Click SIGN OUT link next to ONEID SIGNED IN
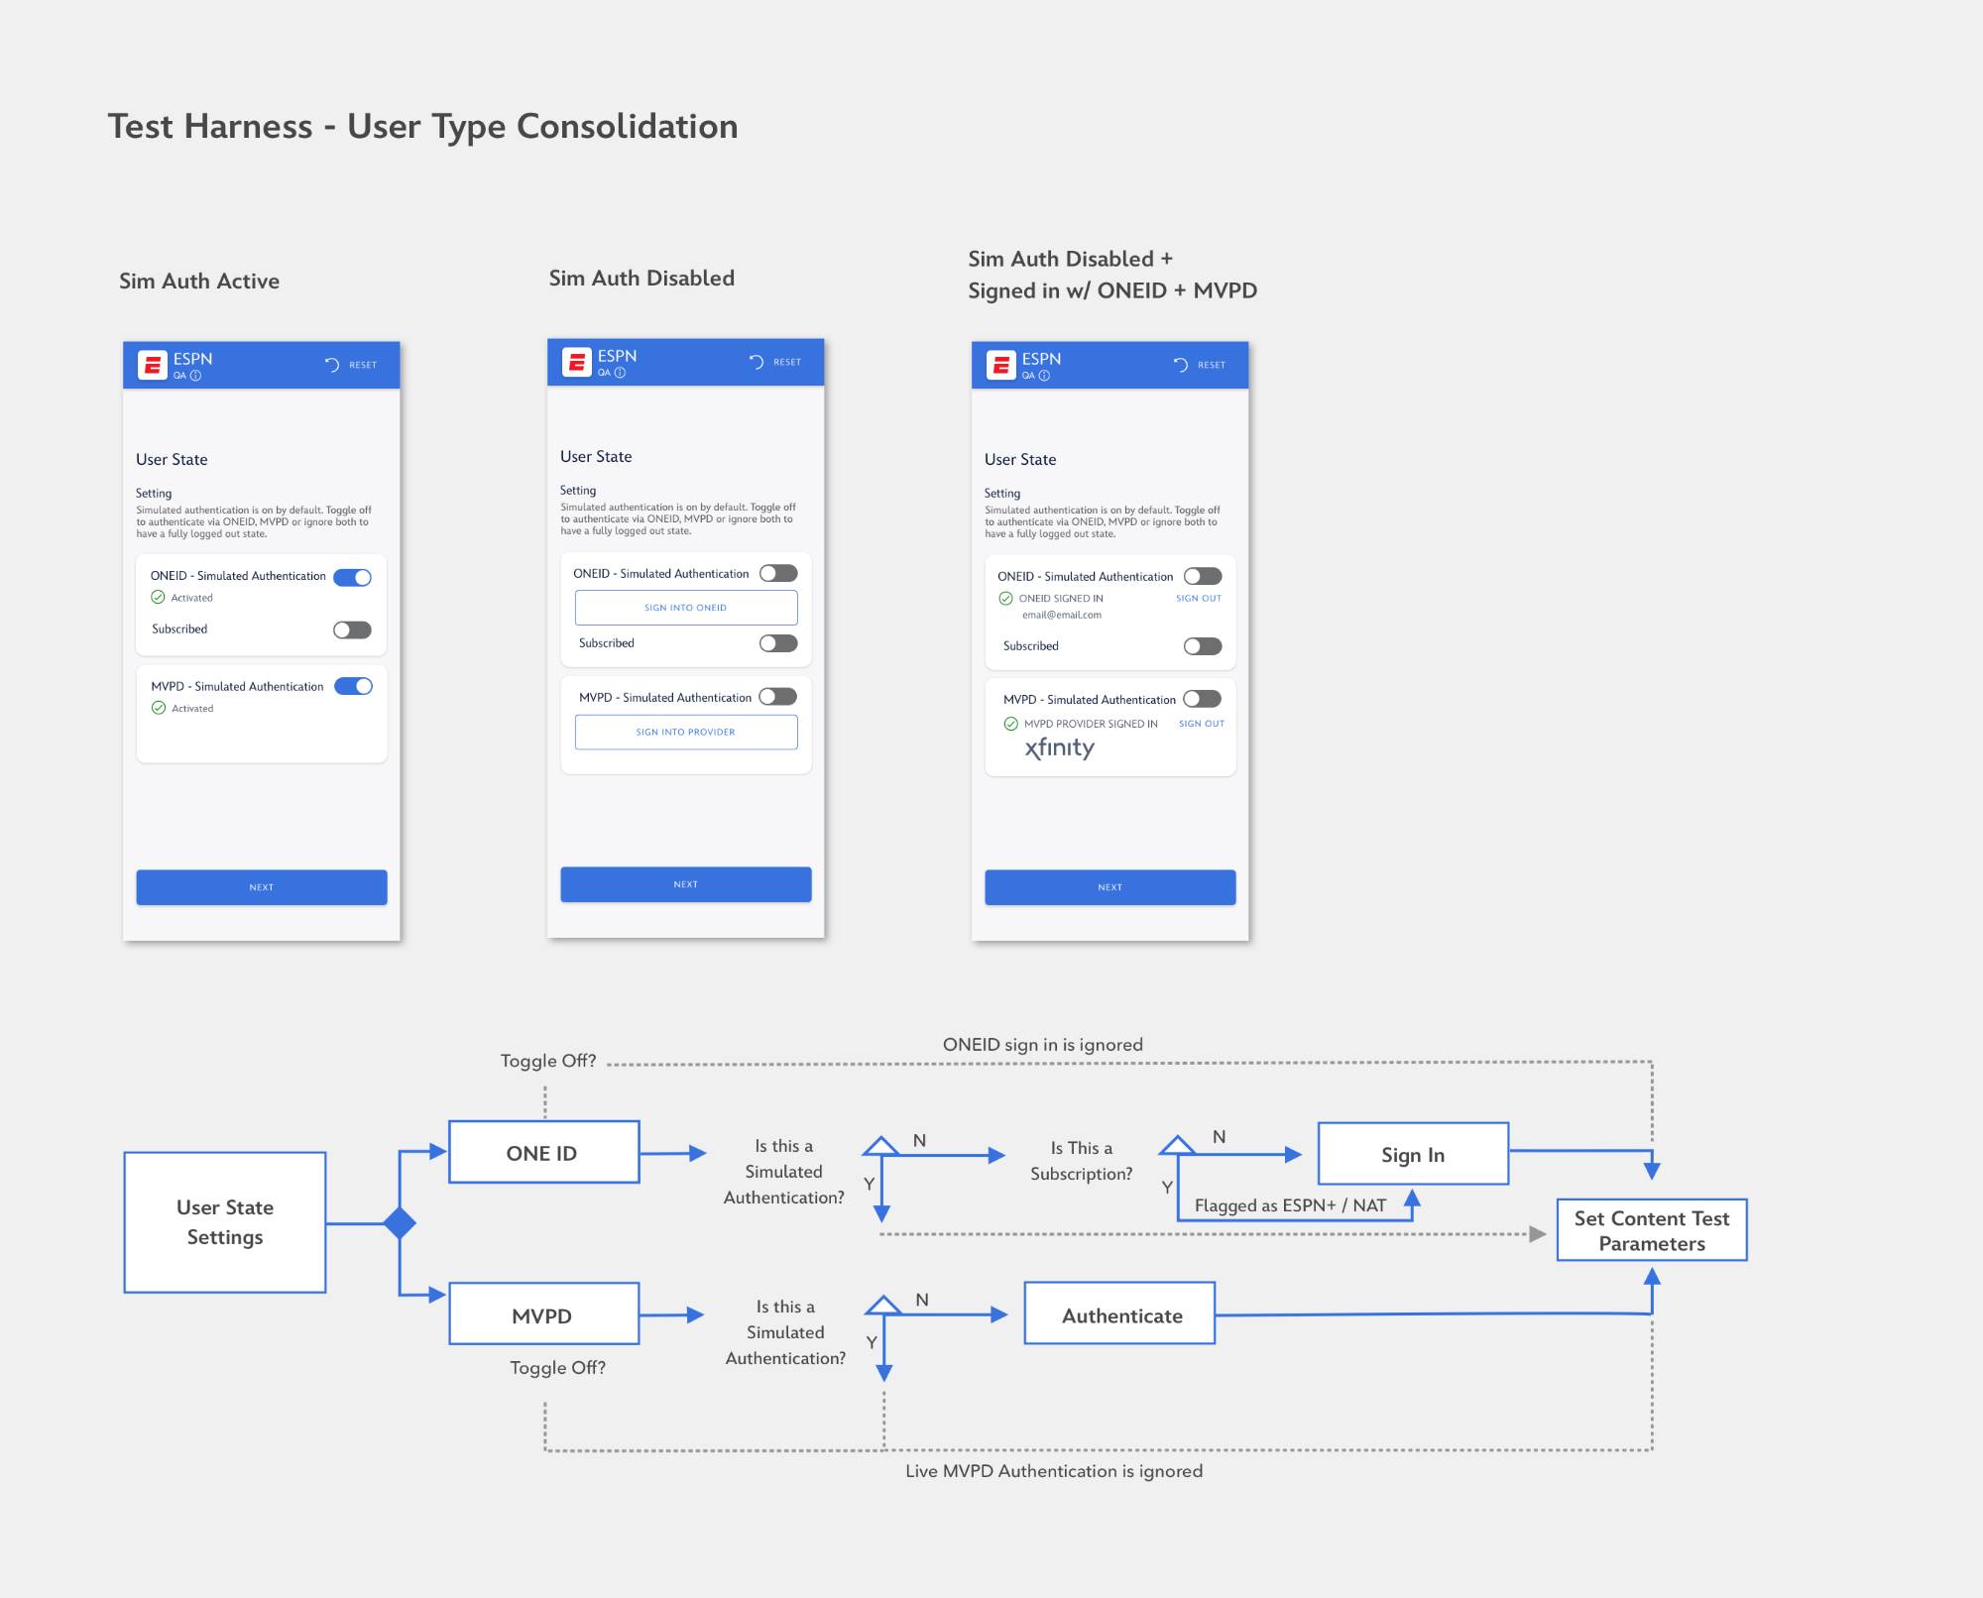The image size is (1983, 1598). tap(1199, 599)
